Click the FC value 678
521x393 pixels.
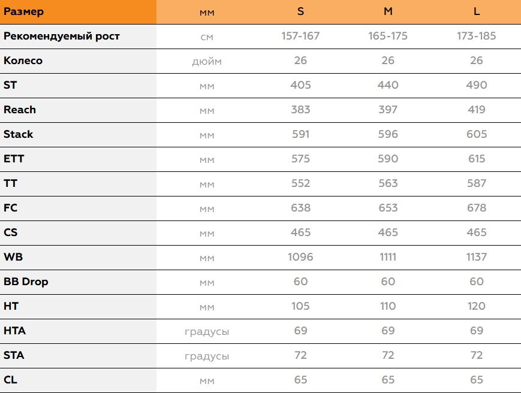click(x=477, y=208)
